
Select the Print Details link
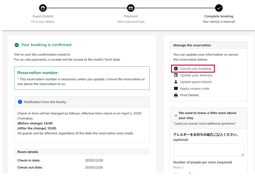click(x=189, y=95)
